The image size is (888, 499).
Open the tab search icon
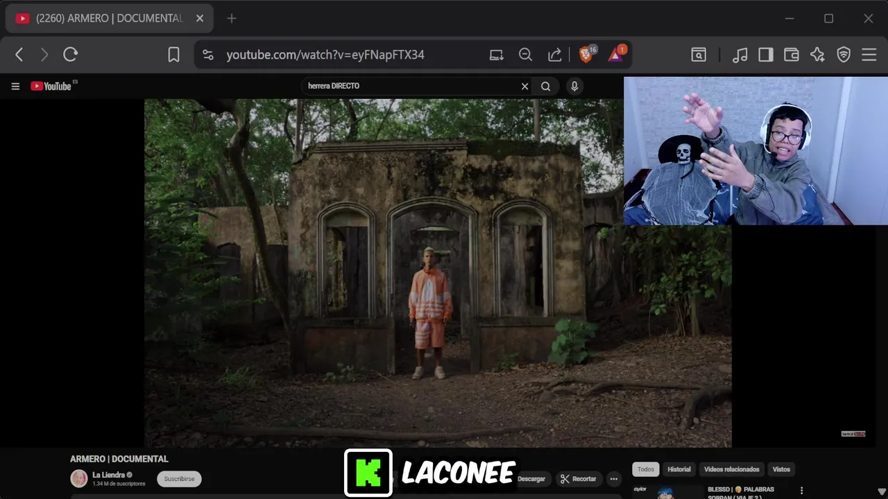point(699,55)
